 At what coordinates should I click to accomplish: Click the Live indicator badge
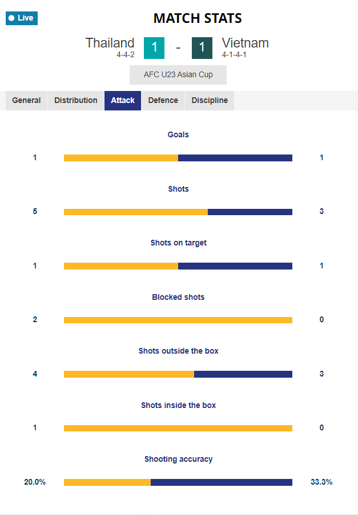[22, 18]
